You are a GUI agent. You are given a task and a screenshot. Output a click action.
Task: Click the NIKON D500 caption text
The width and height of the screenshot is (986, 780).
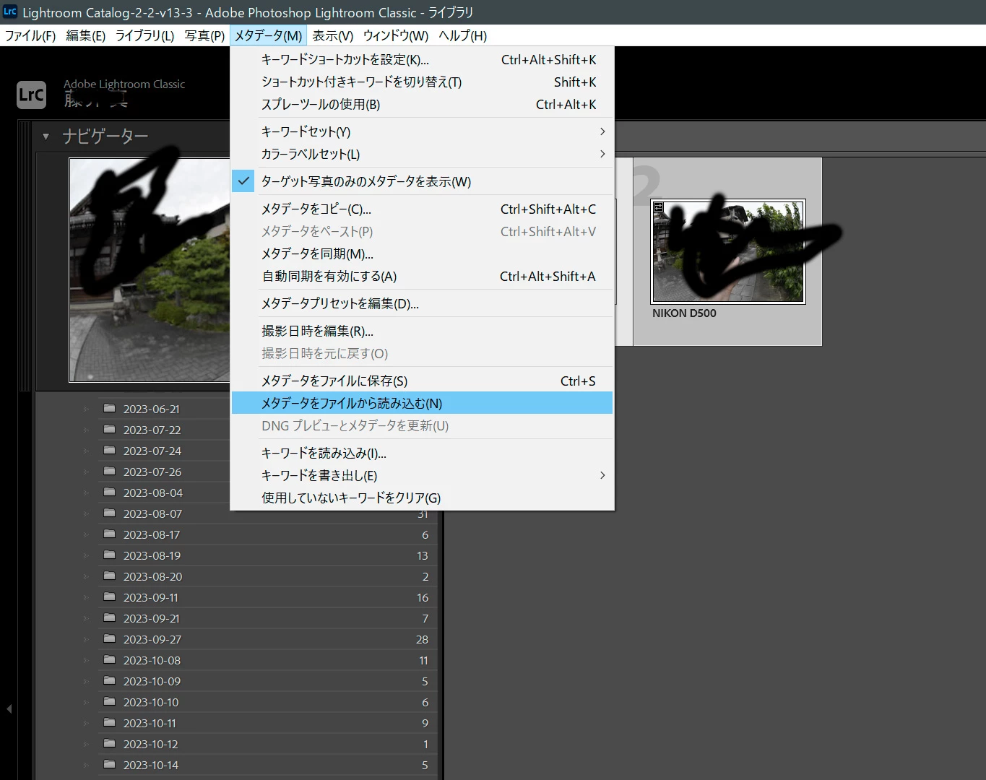(x=684, y=313)
